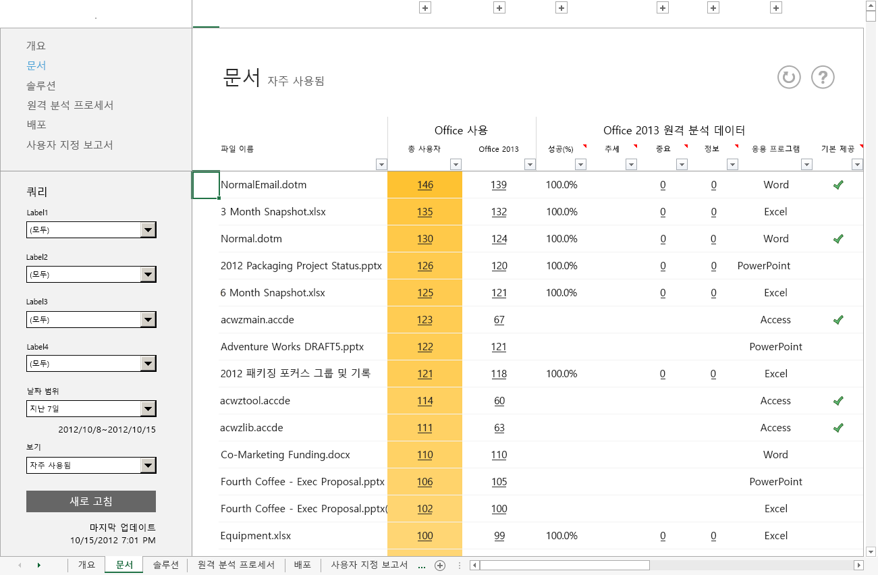Image resolution: width=878 pixels, height=575 pixels.
Task: Switch to 원격 분석 프로세서 sheet tab
Action: click(236, 565)
